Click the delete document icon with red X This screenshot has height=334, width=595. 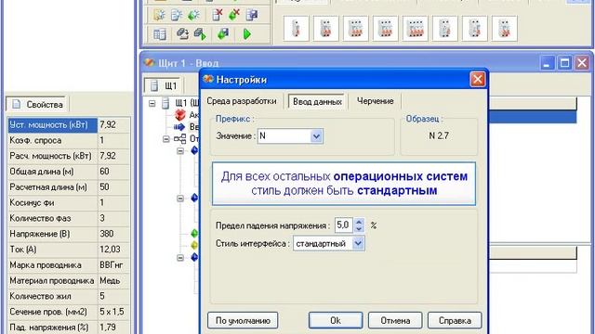(217, 15)
